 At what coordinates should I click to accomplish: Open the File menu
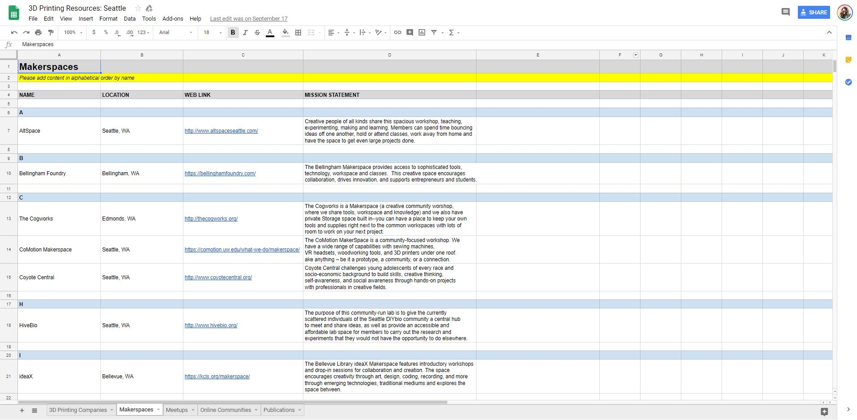pyautogui.click(x=33, y=19)
